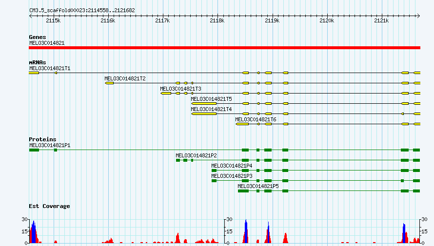Image resolution: width=434 pixels, height=246 pixels.
Task: Select protein MELO3C014821P3 label
Action: coord(232,176)
